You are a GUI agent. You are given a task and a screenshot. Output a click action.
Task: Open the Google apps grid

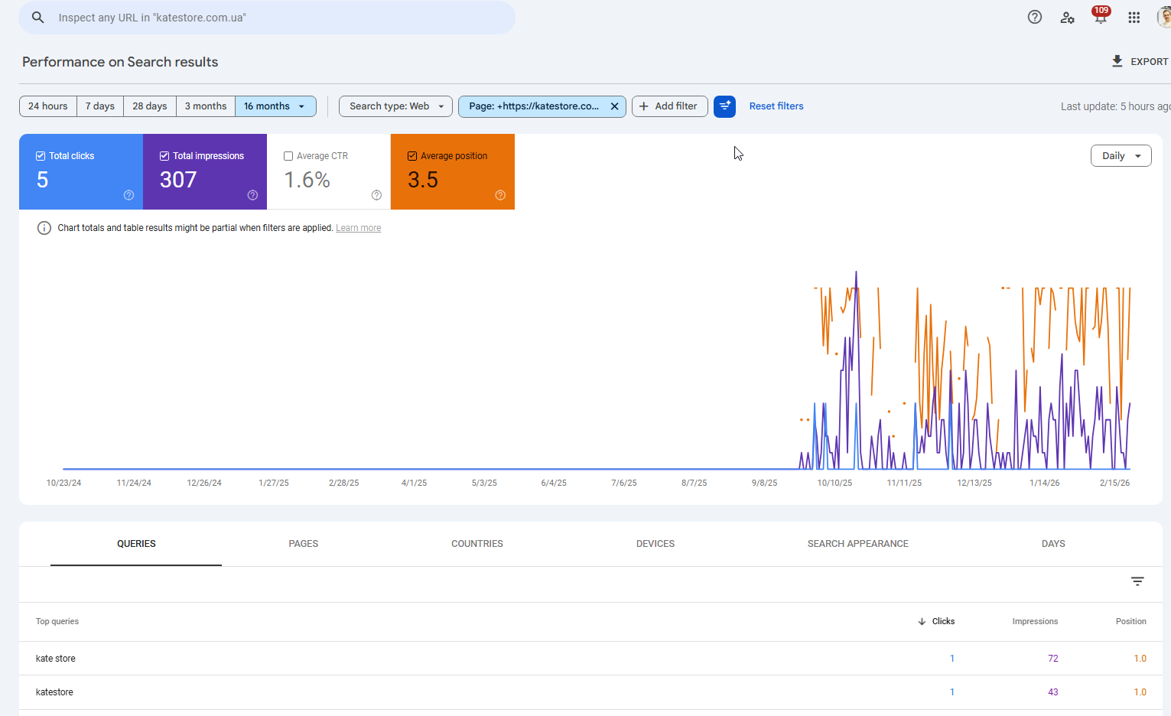(1134, 17)
